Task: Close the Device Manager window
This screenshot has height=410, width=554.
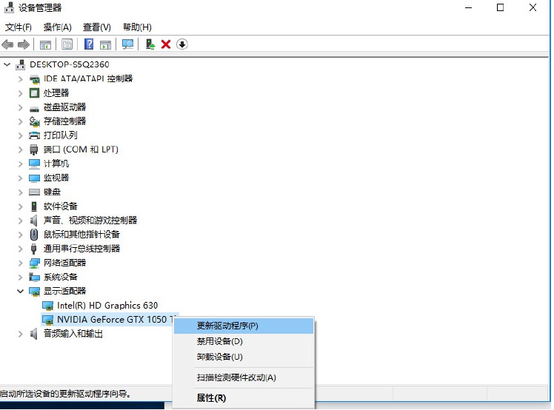Action: pyautogui.click(x=533, y=7)
